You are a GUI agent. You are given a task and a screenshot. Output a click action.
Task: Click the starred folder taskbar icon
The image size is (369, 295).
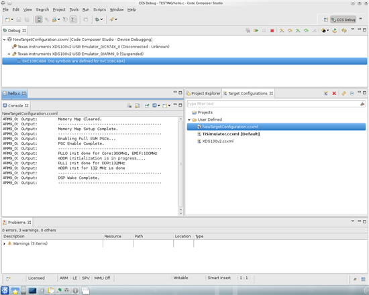pyautogui.click(x=15, y=291)
